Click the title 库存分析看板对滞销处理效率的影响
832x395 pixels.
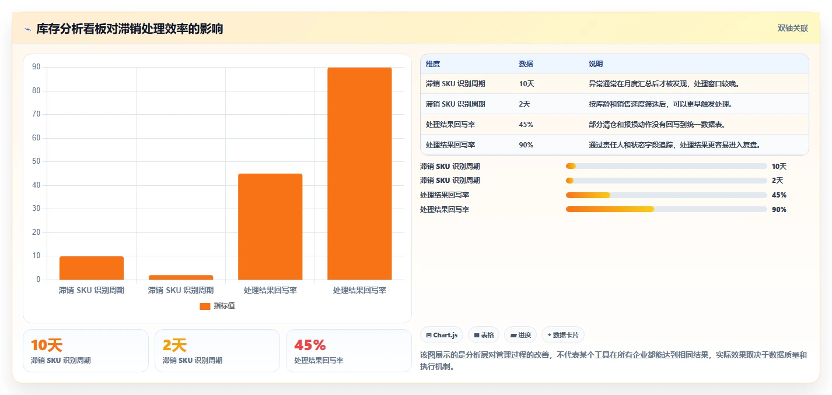tap(130, 29)
